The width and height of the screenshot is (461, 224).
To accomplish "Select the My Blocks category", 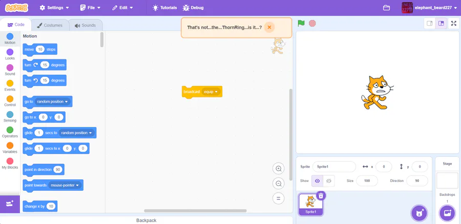I will click(x=10, y=164).
